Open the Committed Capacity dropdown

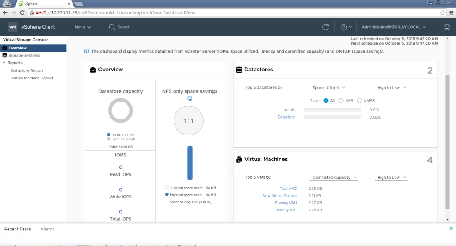click(334, 177)
